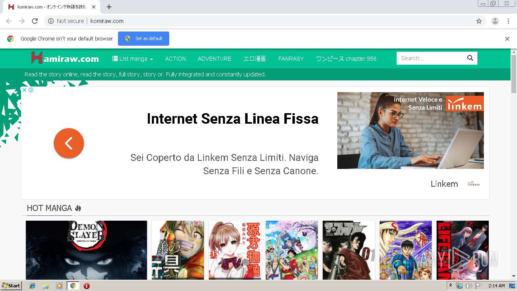Dismiss the default browser notification bar
517x291 pixels.
507,39
